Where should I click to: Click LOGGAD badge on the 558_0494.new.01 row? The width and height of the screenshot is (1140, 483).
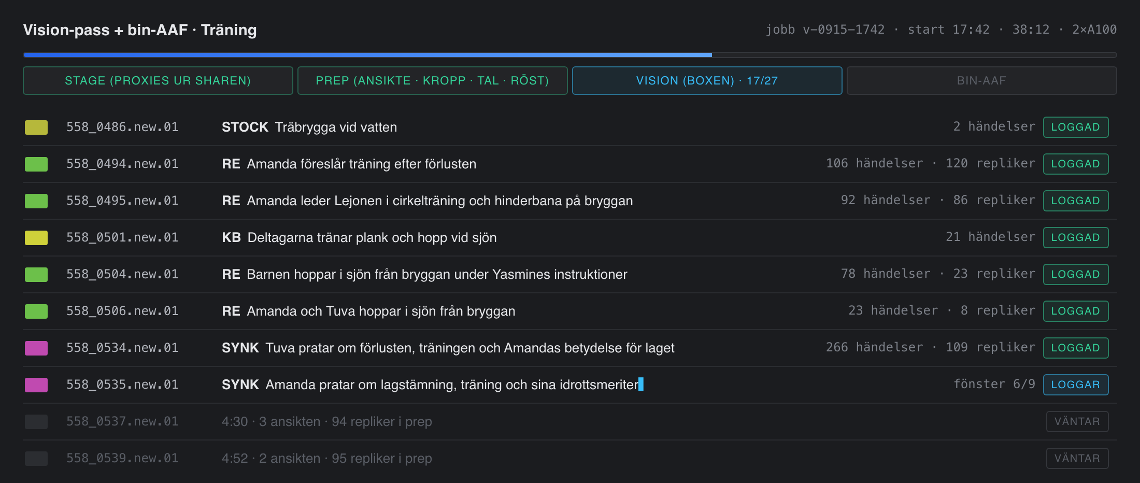pyautogui.click(x=1076, y=164)
